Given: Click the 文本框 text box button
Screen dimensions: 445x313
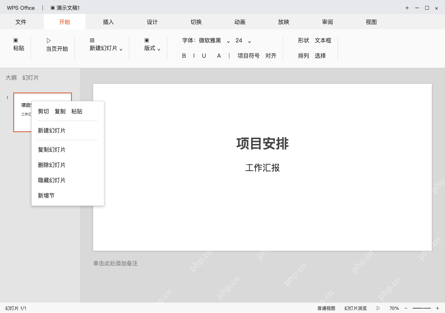Looking at the screenshot, I should pyautogui.click(x=323, y=40).
